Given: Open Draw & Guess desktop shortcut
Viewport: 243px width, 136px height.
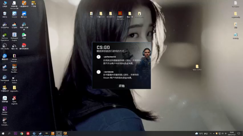Looking at the screenshot, I should [14, 79].
